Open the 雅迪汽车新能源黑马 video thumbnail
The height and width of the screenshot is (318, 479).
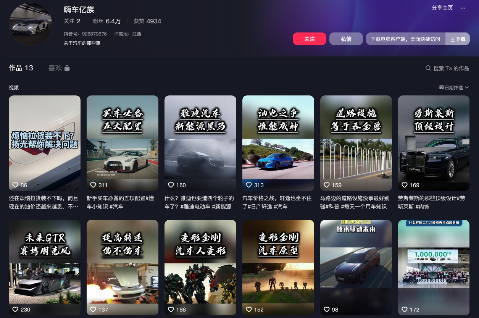click(x=200, y=143)
